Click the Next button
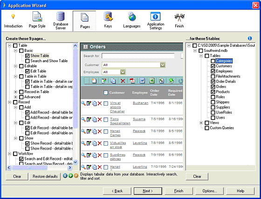This screenshot has width=261, height=199. coord(148,191)
